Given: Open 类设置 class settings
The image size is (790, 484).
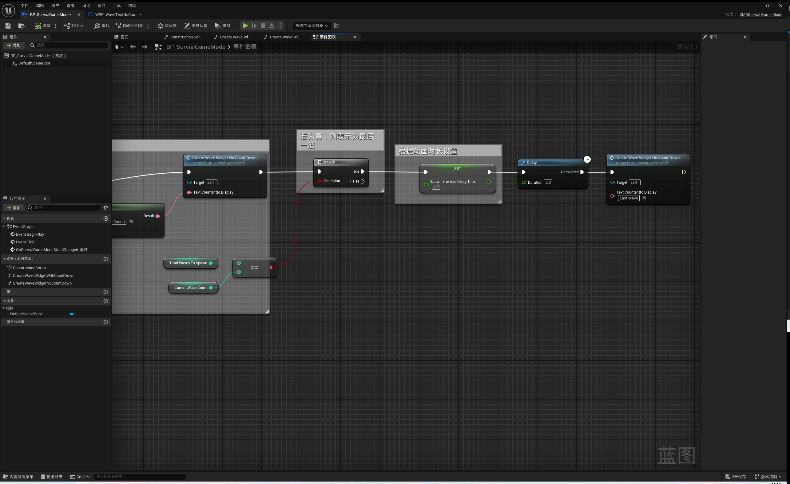Looking at the screenshot, I should 167,26.
